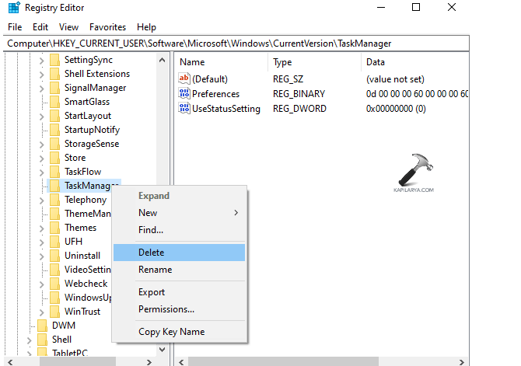This screenshot has height=366, width=521.
Task: Open the Favorites menu
Action: (x=107, y=26)
